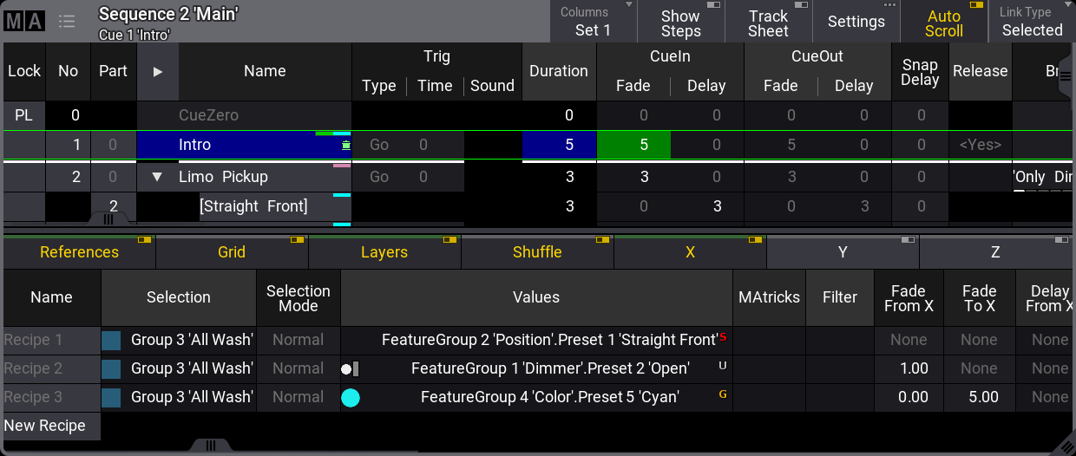Enable the Track Sheet toggle

tap(768, 22)
